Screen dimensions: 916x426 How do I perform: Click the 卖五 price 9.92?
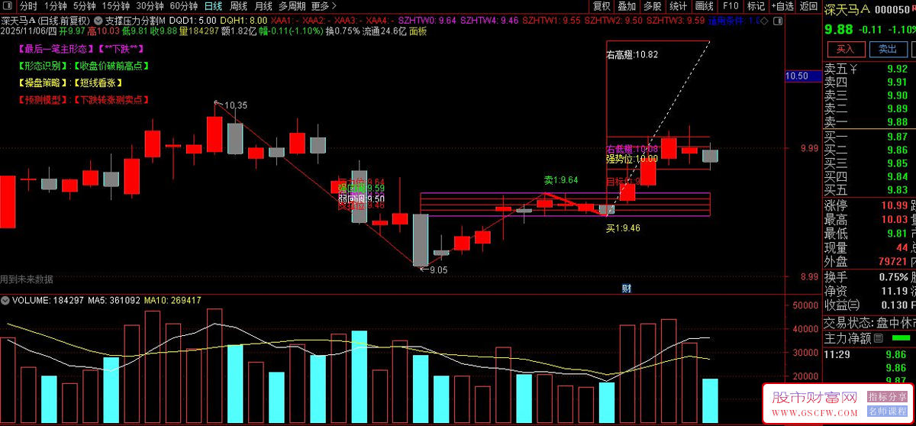[897, 69]
